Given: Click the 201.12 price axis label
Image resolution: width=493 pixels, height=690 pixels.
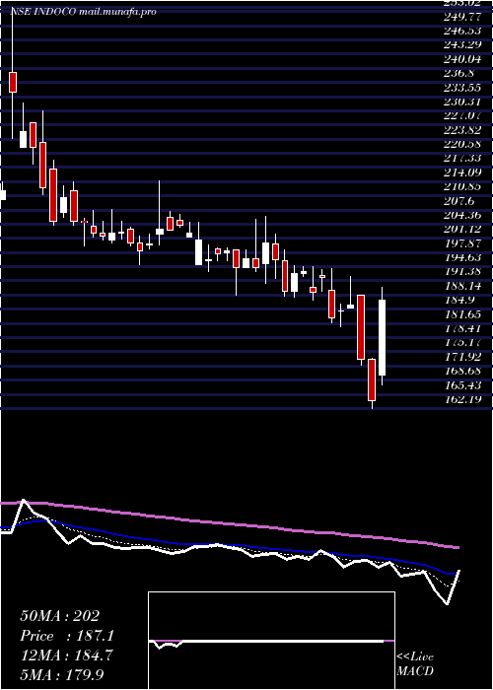Looking at the screenshot, I should [x=464, y=229].
